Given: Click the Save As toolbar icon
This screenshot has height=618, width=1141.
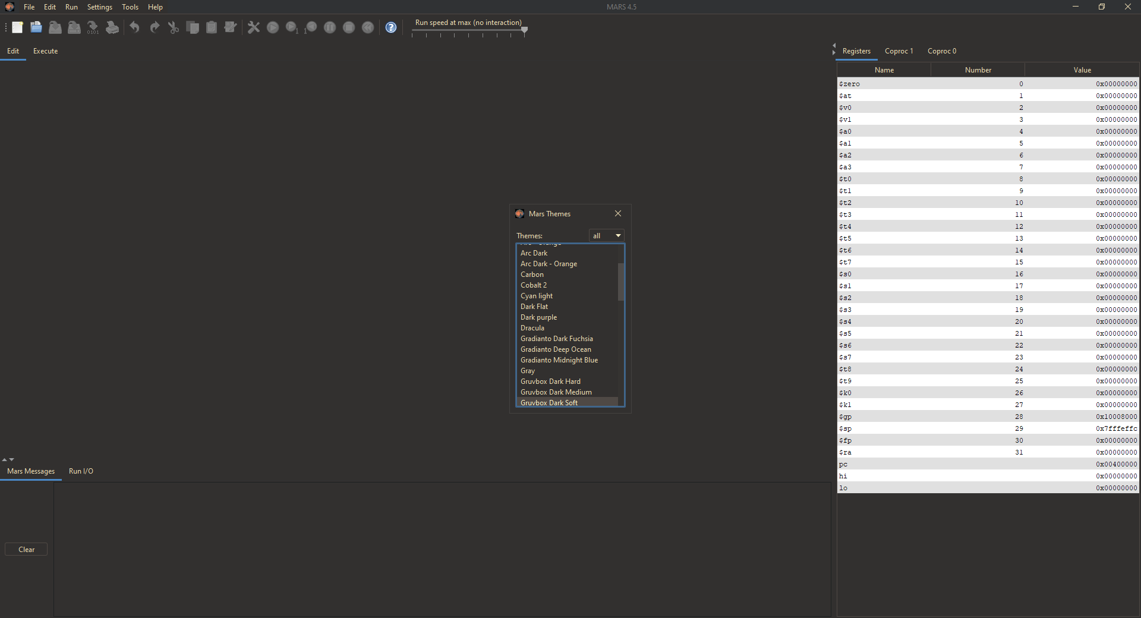Looking at the screenshot, I should [74, 27].
